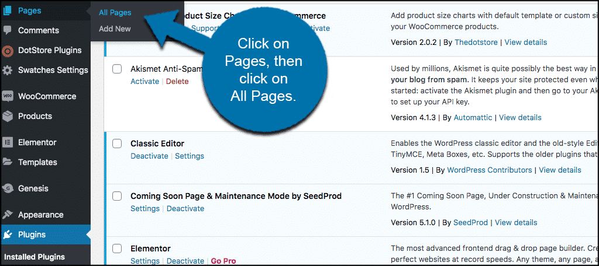Deactivate the Coming Soon Page plugin
Image resolution: width=599 pixels, height=266 pixels.
coord(185,208)
